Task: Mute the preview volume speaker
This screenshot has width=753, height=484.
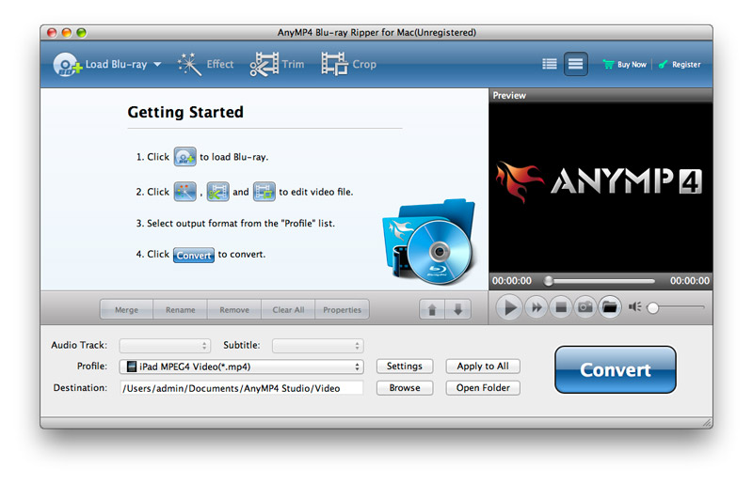Action: point(634,307)
